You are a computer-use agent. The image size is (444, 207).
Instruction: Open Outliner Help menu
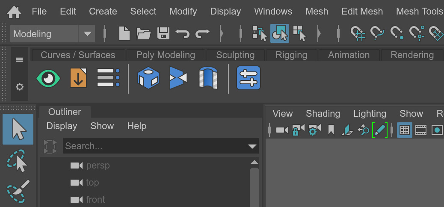coord(137,126)
